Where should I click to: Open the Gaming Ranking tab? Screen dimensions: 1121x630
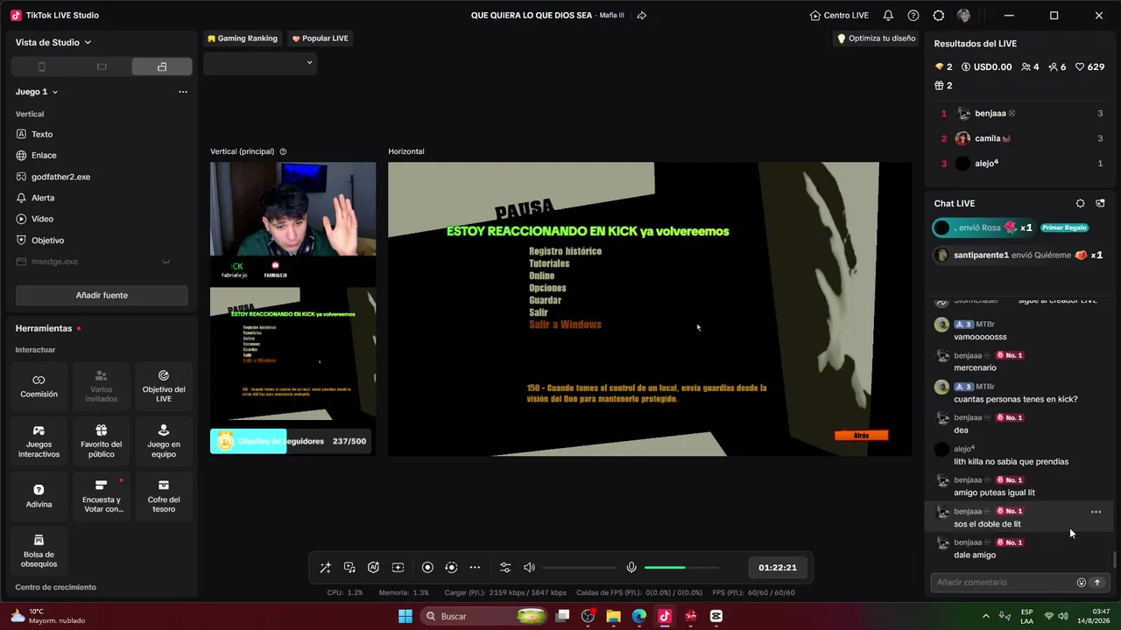click(243, 38)
